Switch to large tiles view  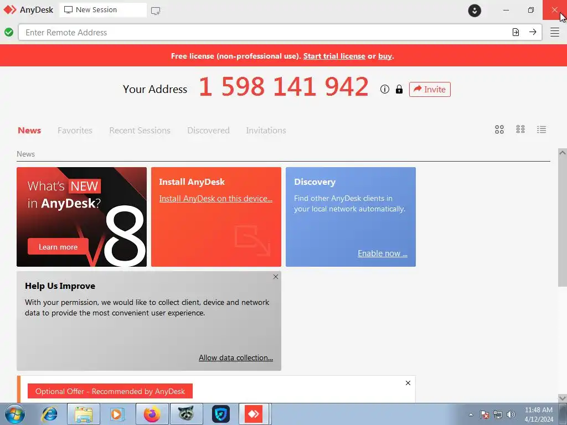point(499,129)
